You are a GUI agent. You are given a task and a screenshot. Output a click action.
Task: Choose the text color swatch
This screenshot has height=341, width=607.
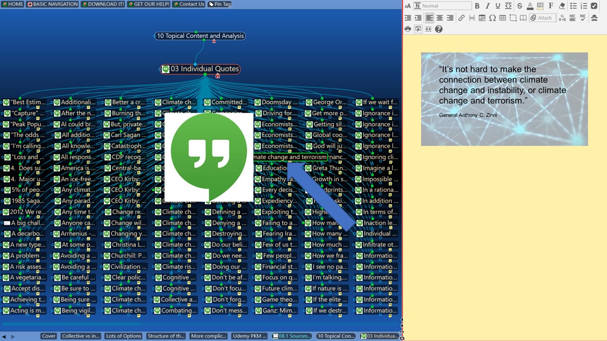[x=530, y=6]
